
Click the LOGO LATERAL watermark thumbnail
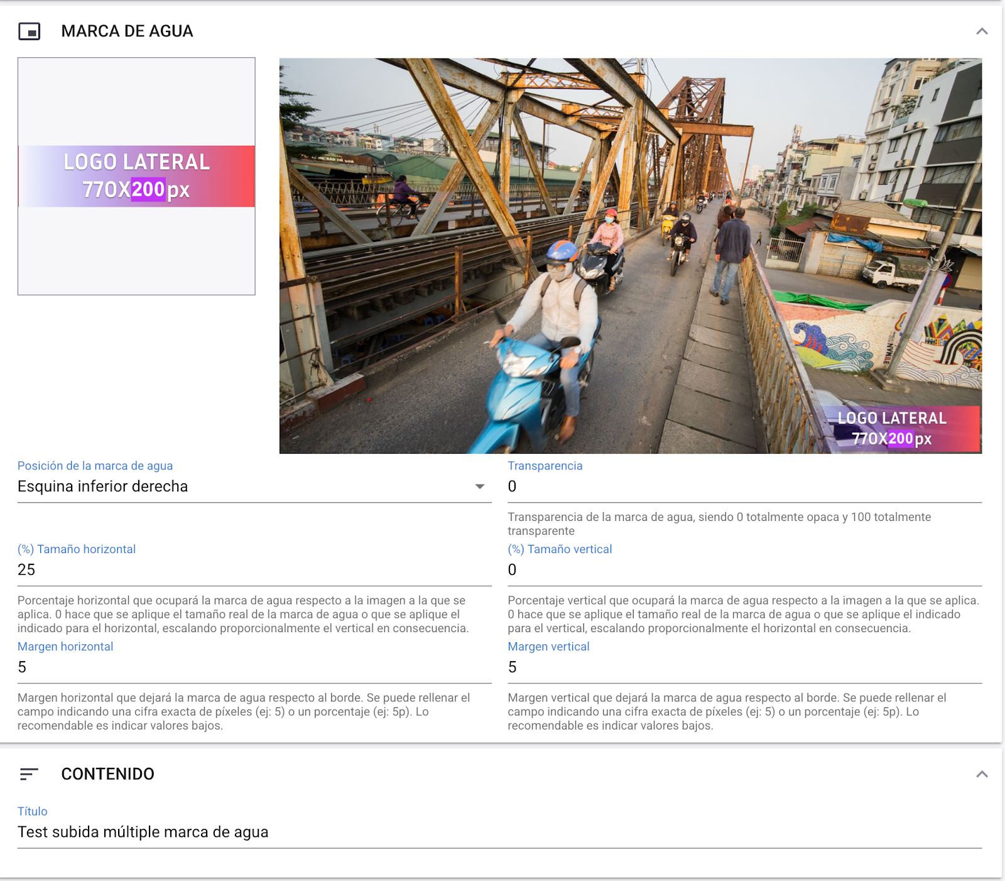tap(136, 176)
